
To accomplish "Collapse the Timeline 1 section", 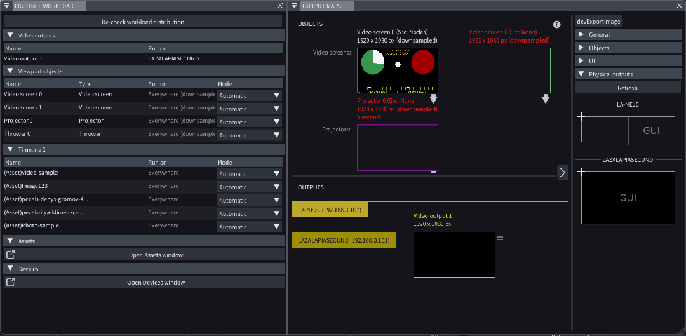I will tap(11, 149).
